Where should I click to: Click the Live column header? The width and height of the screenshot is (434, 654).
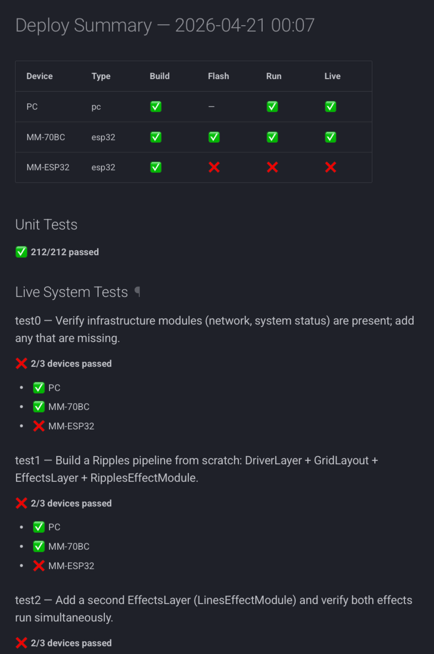tap(332, 76)
